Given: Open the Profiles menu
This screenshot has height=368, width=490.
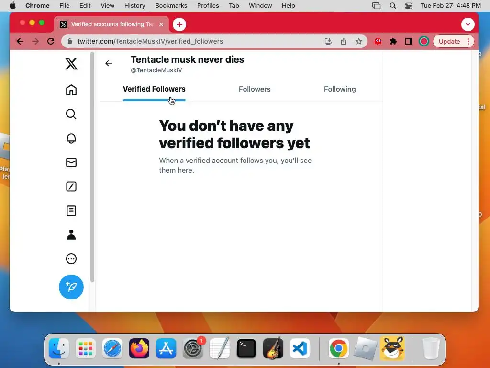Looking at the screenshot, I should click(x=208, y=6).
